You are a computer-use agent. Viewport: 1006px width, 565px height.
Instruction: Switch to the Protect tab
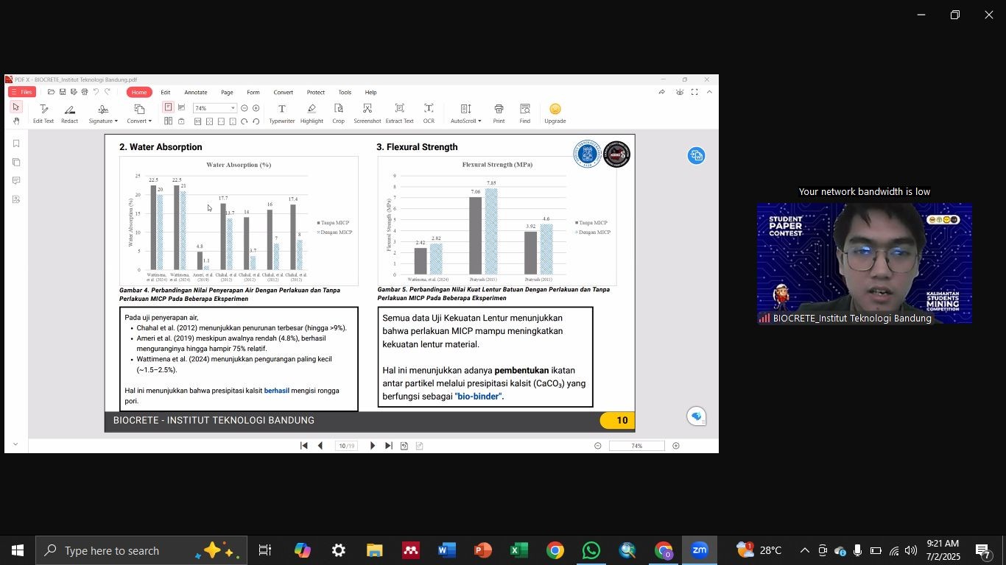click(x=315, y=93)
